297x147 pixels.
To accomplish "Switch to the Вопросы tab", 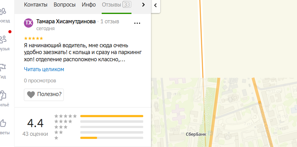I will (x=64, y=5).
